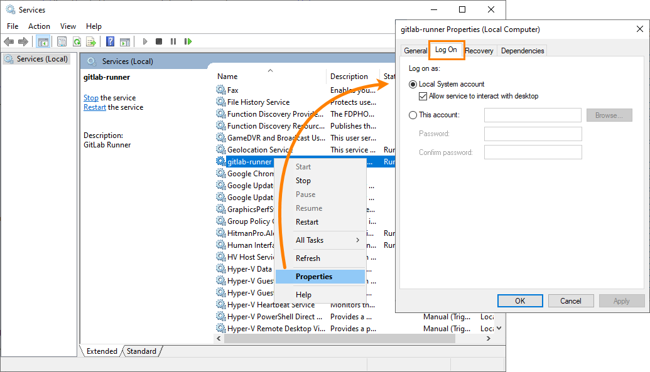Select the This account radio button
Image resolution: width=650 pixels, height=372 pixels.
coord(413,115)
